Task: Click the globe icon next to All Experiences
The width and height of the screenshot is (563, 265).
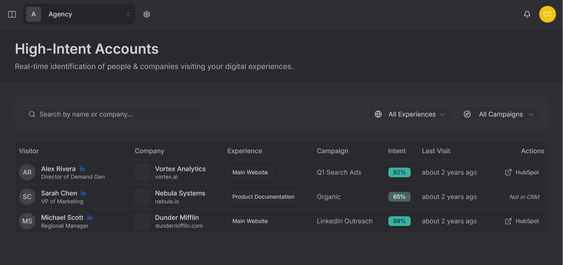Action: 378,114
